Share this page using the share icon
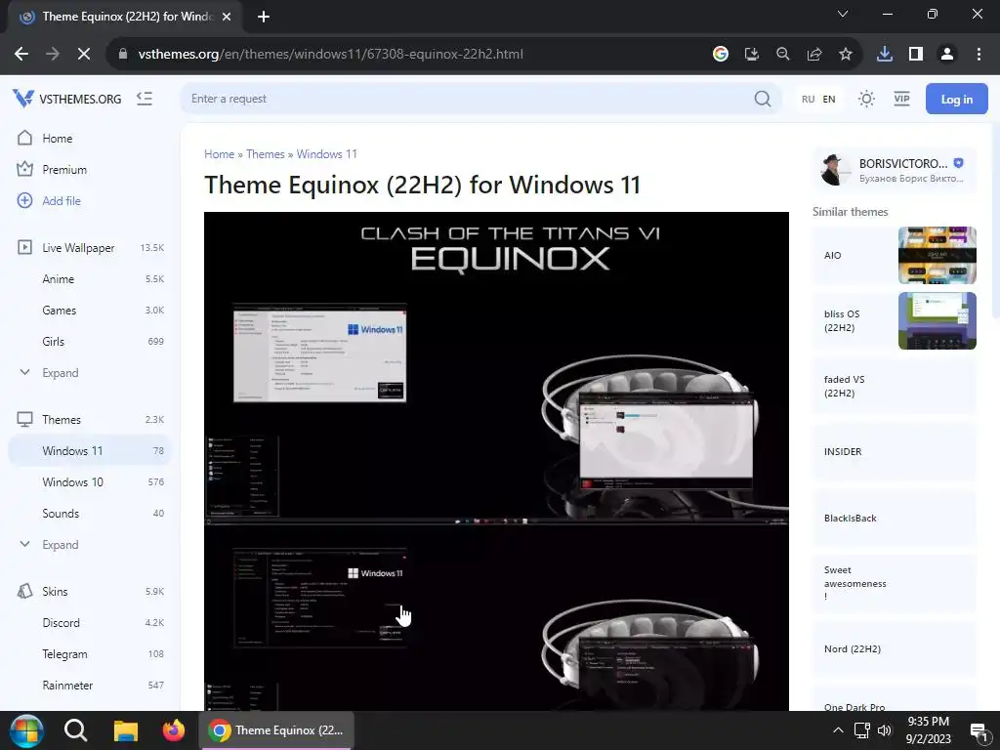The width and height of the screenshot is (1000, 750). pos(814,55)
